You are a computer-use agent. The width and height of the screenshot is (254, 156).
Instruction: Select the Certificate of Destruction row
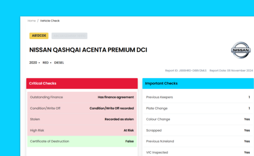click(x=82, y=141)
